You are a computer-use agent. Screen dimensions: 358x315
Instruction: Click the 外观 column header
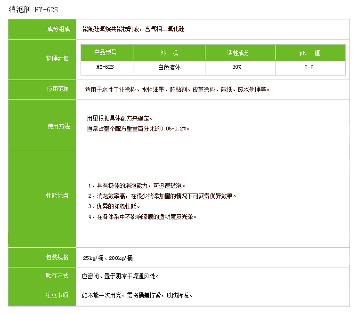169,53
